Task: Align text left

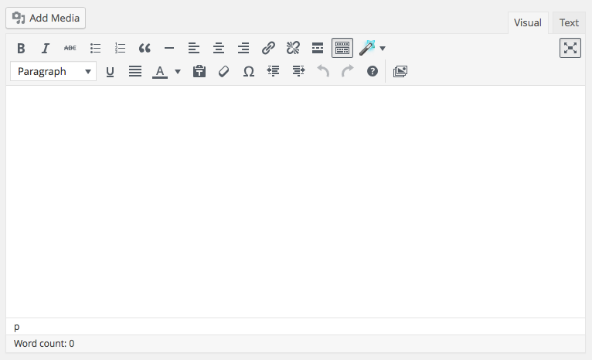Action: coord(194,48)
